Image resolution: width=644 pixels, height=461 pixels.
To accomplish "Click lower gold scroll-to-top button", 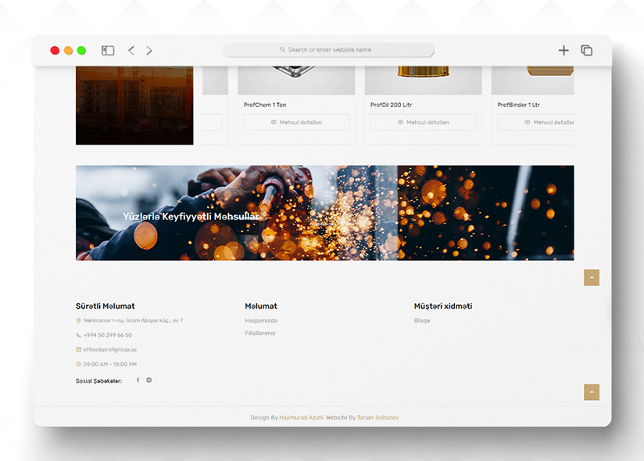I will point(592,392).
